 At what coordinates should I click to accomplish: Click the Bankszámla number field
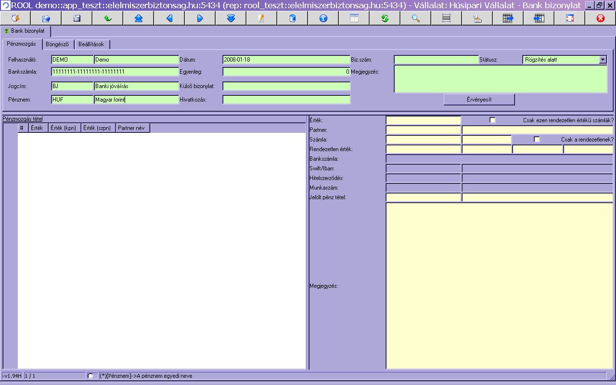(115, 72)
